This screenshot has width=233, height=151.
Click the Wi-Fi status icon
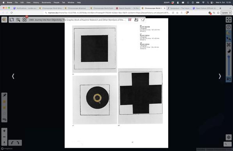pos(203,2)
